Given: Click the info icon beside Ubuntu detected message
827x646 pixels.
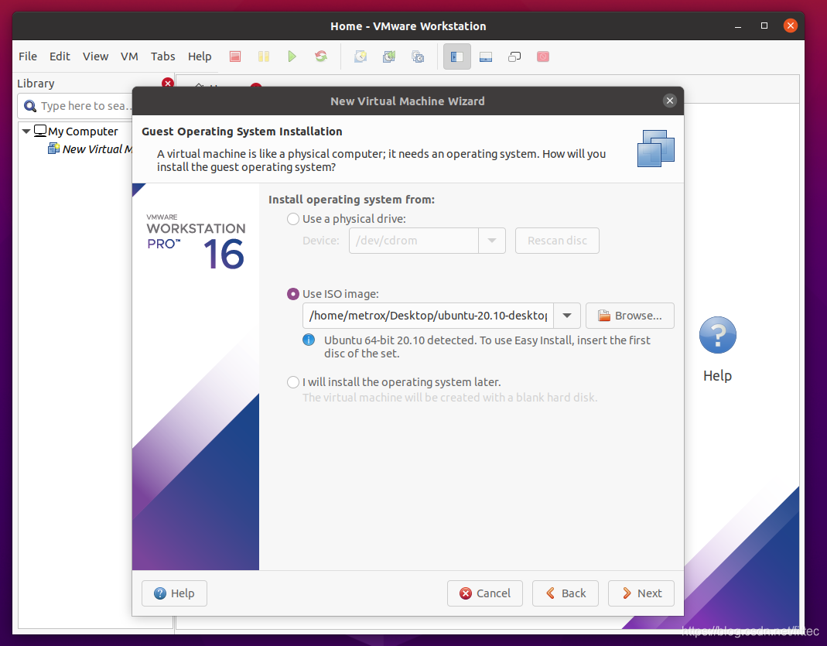Looking at the screenshot, I should (x=309, y=340).
